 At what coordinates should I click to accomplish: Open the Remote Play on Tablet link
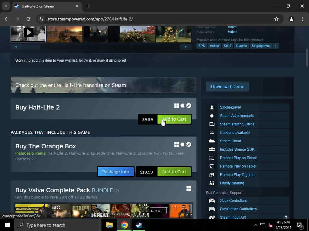click(238, 166)
